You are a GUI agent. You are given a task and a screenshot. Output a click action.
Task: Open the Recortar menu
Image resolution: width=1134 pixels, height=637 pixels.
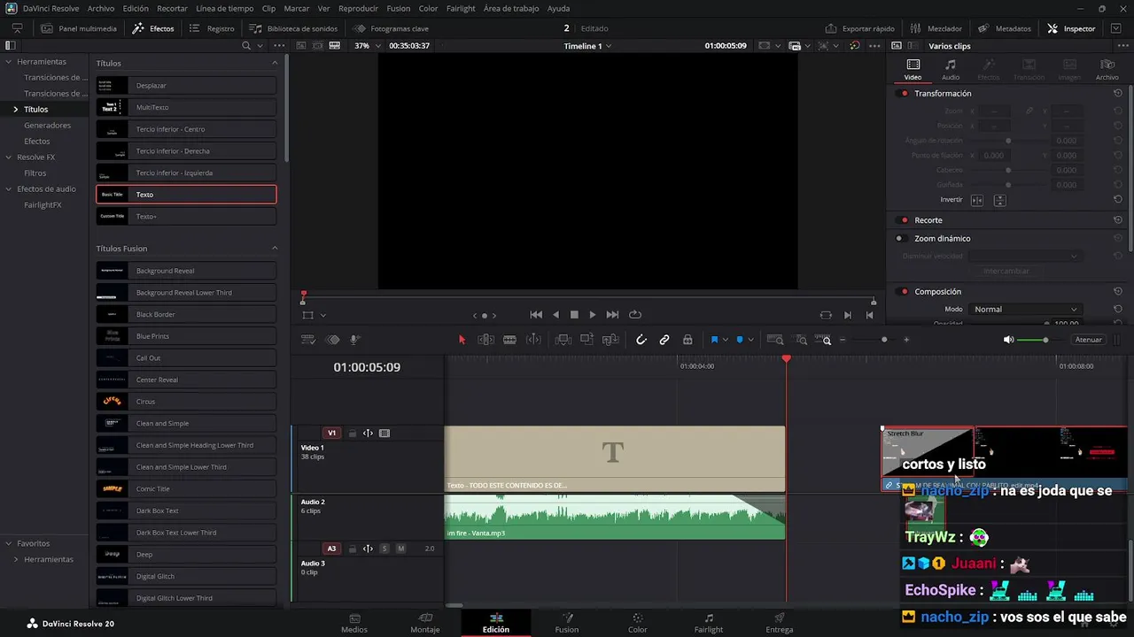click(x=172, y=8)
